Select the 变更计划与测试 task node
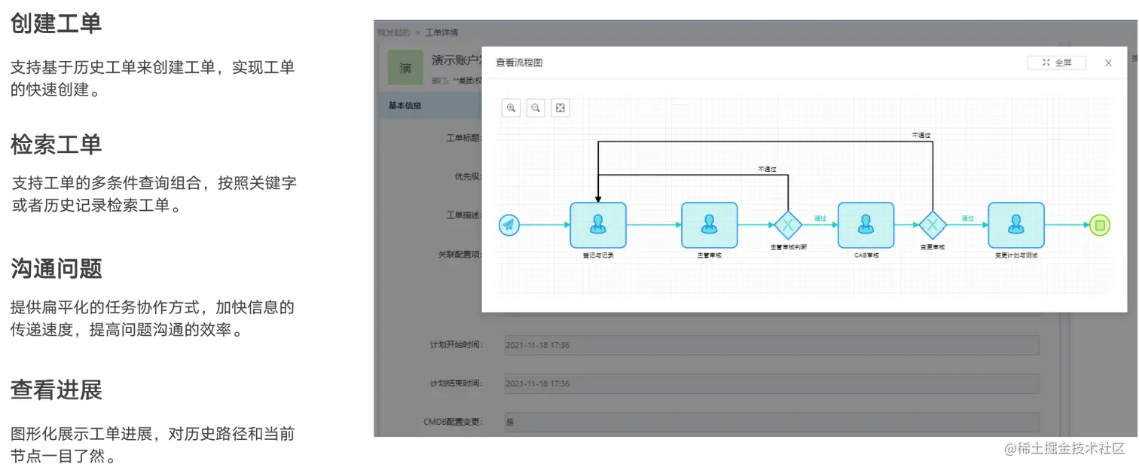Image resolution: width=1139 pixels, height=470 pixels. [1016, 224]
